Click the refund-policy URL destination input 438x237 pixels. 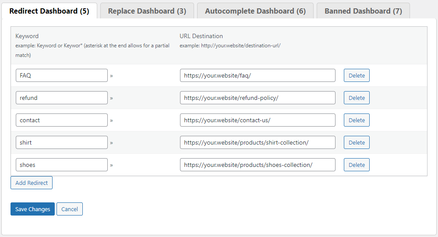tap(258, 98)
